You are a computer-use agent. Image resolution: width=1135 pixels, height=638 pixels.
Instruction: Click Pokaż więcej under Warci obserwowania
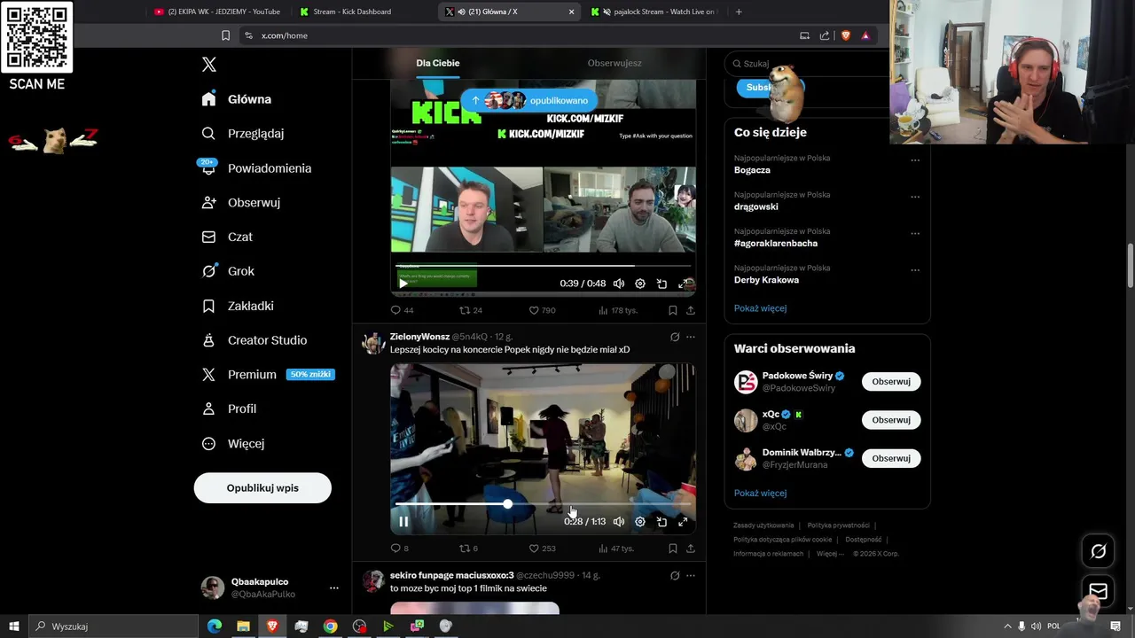(x=760, y=494)
